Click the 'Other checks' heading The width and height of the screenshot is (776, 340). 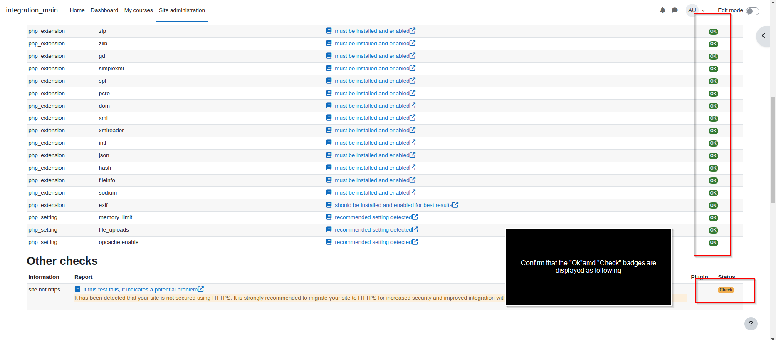(62, 261)
